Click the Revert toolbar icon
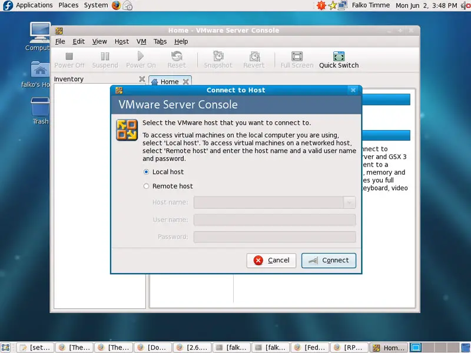 (254, 56)
